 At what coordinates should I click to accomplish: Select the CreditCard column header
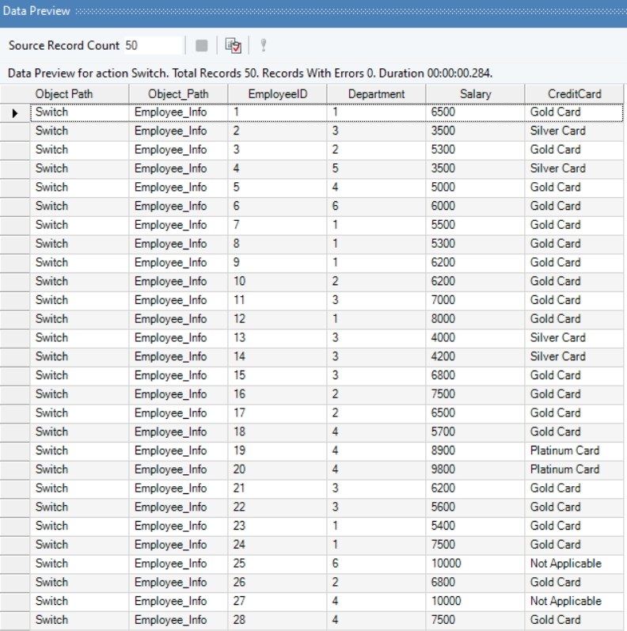pyautogui.click(x=574, y=94)
